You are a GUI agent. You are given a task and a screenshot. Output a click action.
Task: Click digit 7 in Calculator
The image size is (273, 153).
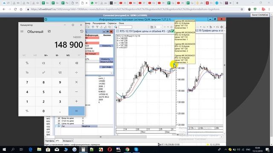point(27,82)
